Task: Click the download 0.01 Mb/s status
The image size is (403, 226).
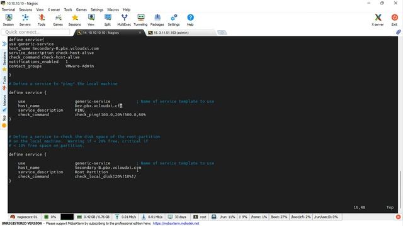Action: coord(152,217)
